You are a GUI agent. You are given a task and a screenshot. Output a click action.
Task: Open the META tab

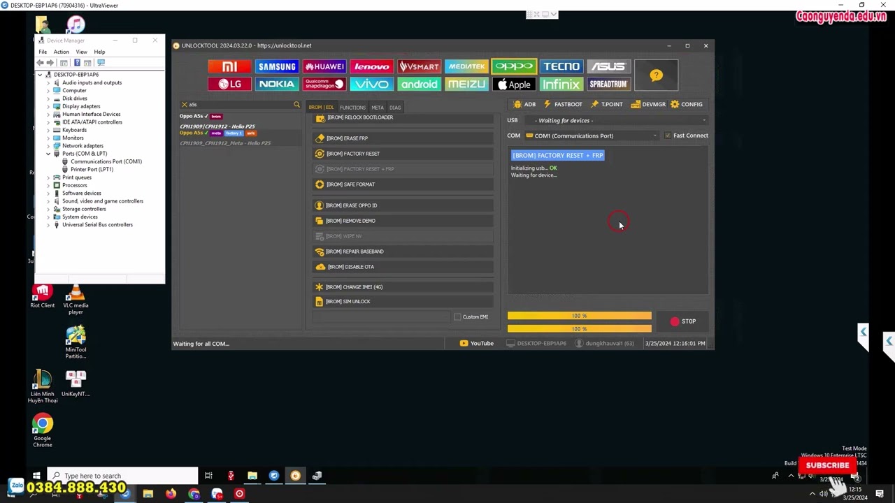click(378, 108)
